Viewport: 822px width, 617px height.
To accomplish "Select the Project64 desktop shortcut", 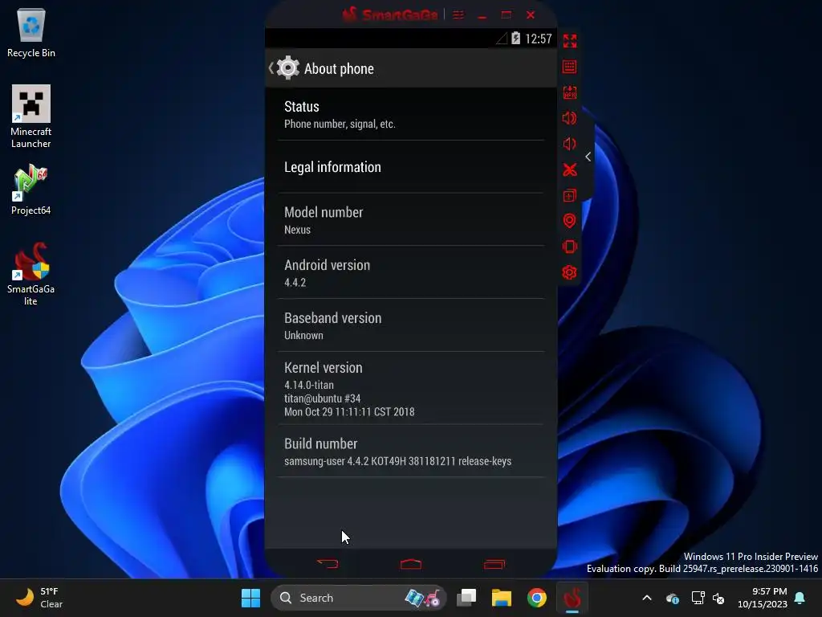I will coord(31,190).
